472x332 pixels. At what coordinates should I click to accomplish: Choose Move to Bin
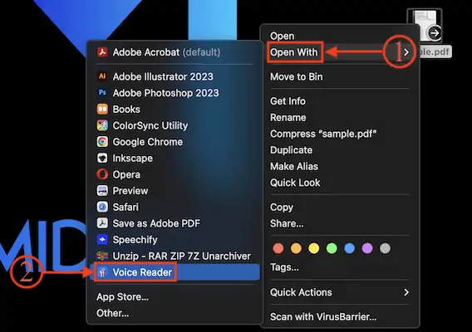(x=296, y=76)
